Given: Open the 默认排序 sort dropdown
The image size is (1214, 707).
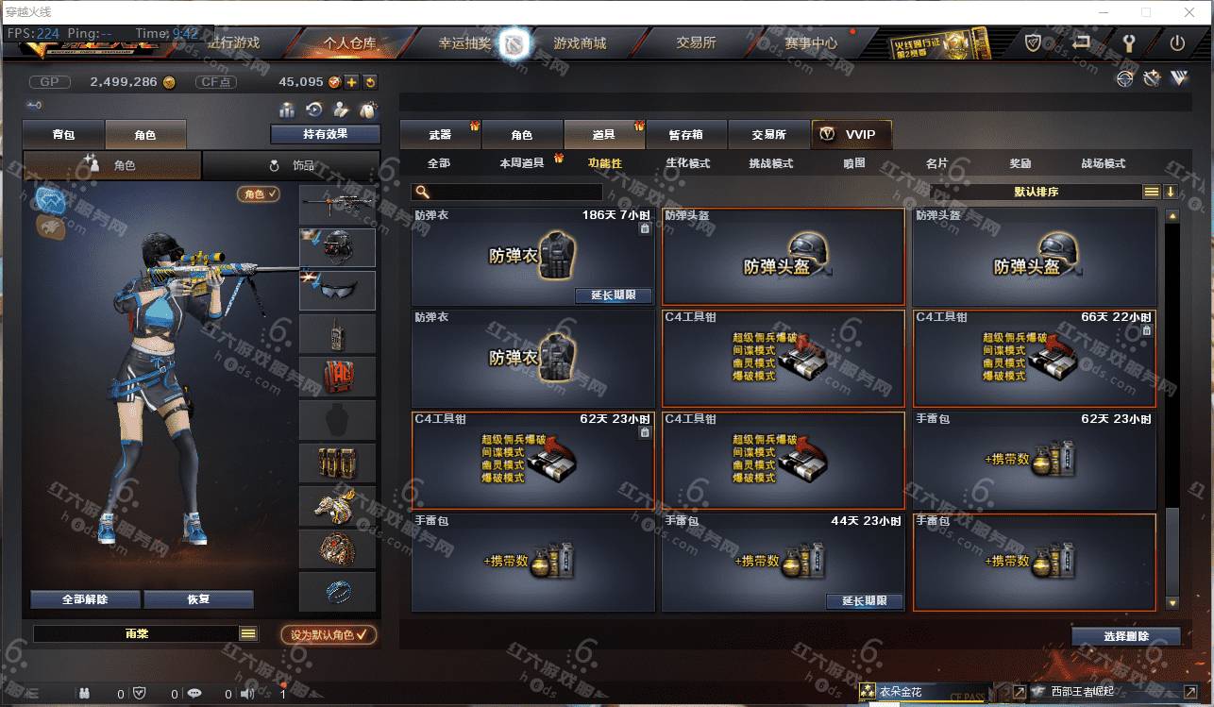Looking at the screenshot, I should (x=1036, y=192).
